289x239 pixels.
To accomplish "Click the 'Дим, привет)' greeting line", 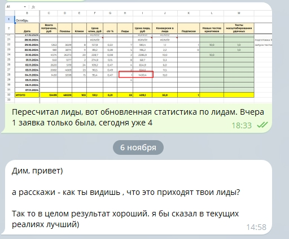I will [37, 171].
